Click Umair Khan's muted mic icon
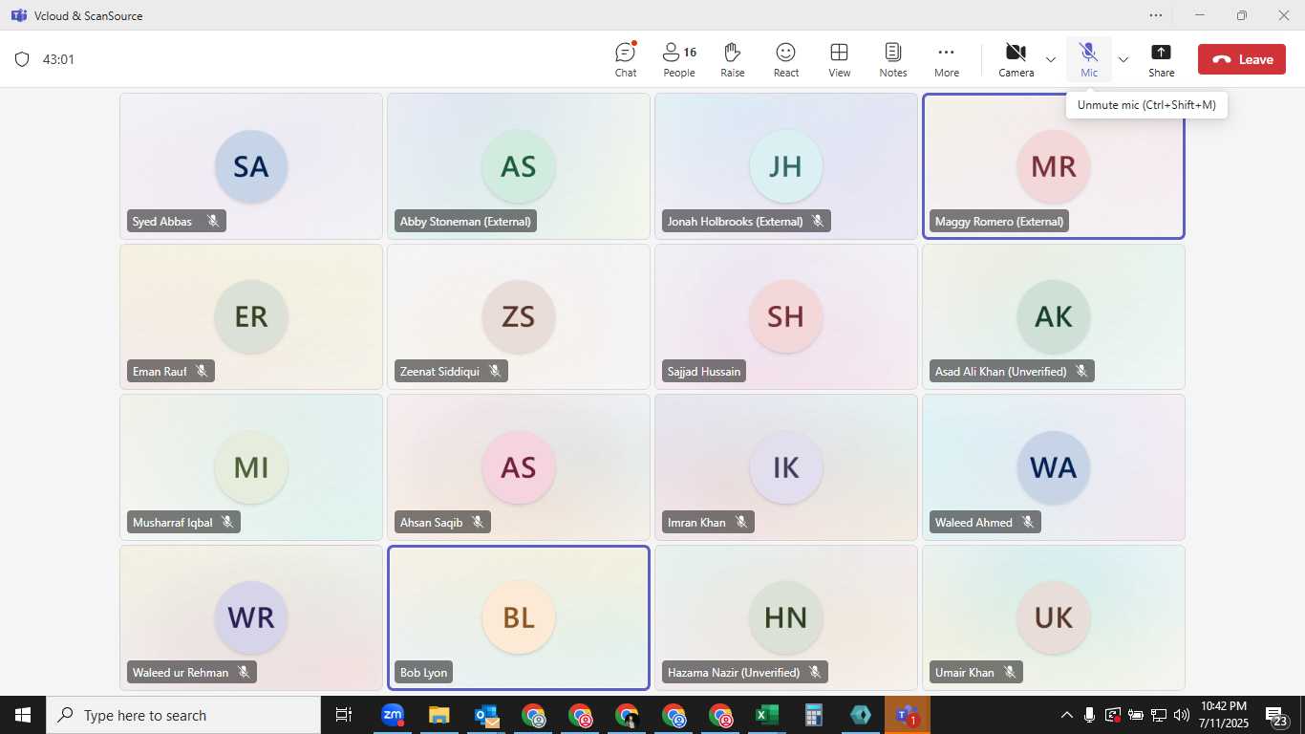The image size is (1305, 734). tap(1010, 672)
